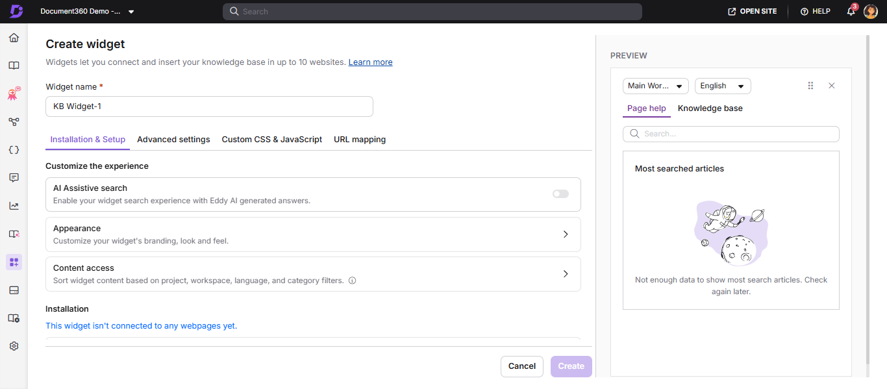Click the Widget name input field
The height and width of the screenshot is (389, 887).
[209, 107]
